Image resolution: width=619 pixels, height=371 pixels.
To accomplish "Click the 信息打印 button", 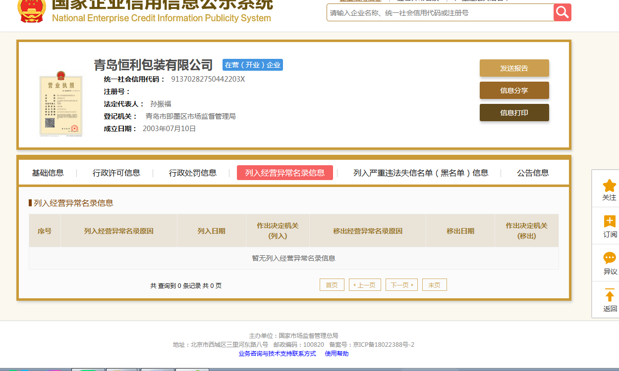I will click(x=514, y=113).
